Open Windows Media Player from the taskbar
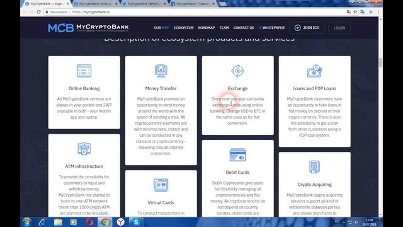Viewport: 403px width, 227px height. [74, 222]
